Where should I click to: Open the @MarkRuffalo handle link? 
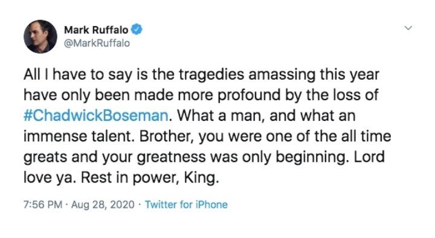coord(97,43)
